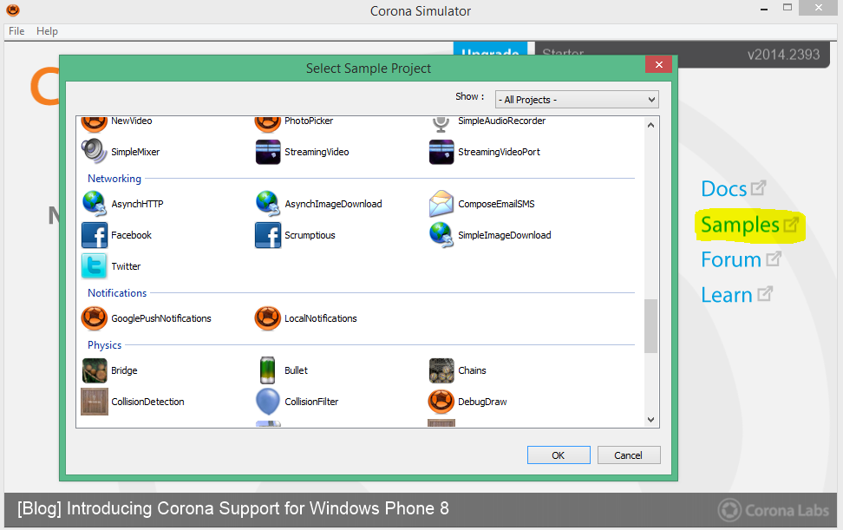Click the Upgrade button behind the dialog

pyautogui.click(x=490, y=49)
